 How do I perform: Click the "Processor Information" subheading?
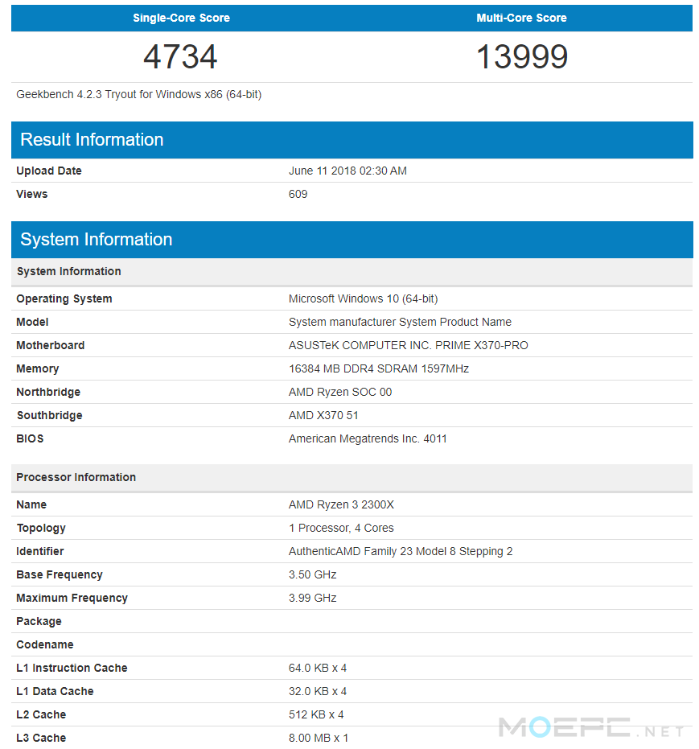click(x=352, y=478)
